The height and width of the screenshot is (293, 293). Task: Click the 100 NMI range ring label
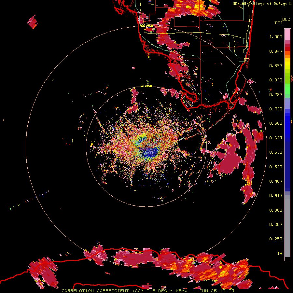pos(146,26)
